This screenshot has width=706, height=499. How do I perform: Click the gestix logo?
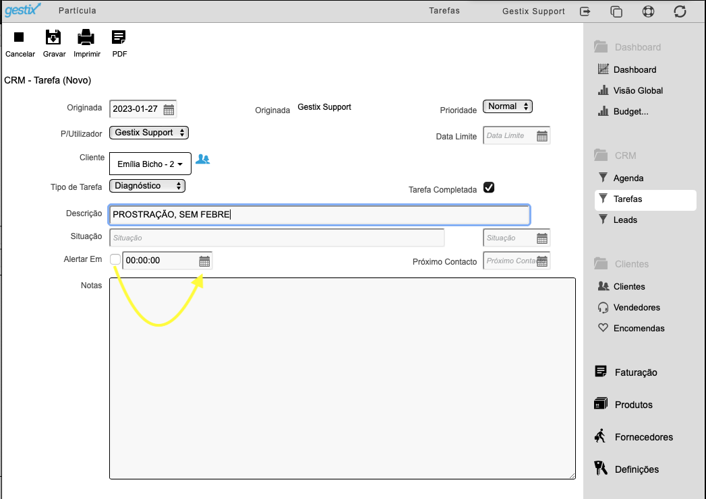[x=22, y=9]
